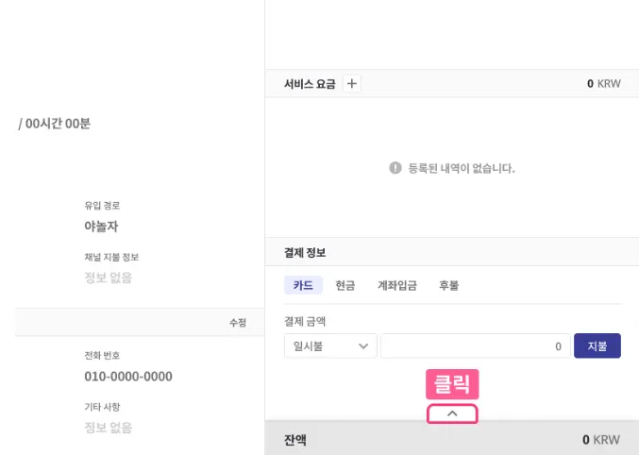Click the pink 클릭 callout label
Image resolution: width=639 pixels, height=455 pixels.
coord(453,385)
